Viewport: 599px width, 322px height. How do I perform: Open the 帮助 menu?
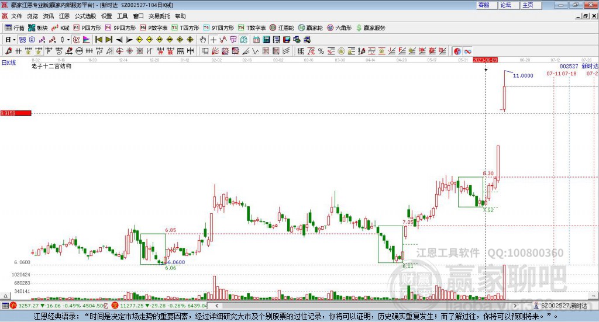180,16
